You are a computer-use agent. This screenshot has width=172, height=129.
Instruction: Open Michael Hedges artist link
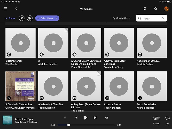coord(145,108)
